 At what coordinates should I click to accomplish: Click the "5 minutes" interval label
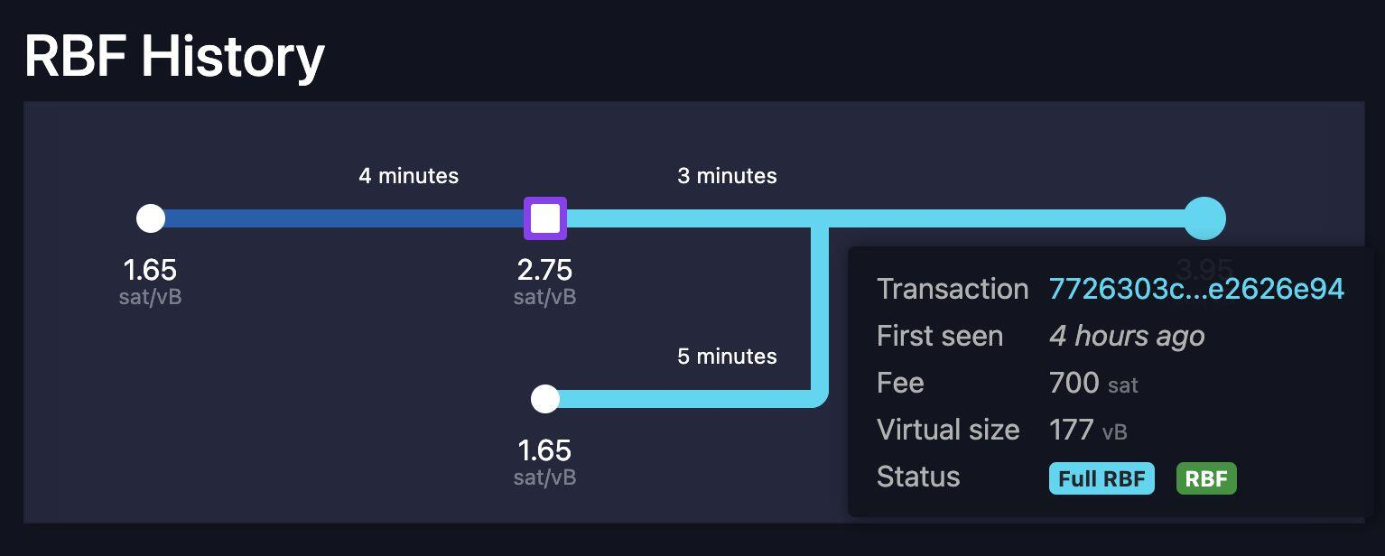click(727, 357)
